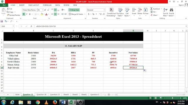Open the FORMULAS ribbon tab
This screenshot has width=188, height=105.
click(x=47, y=5)
